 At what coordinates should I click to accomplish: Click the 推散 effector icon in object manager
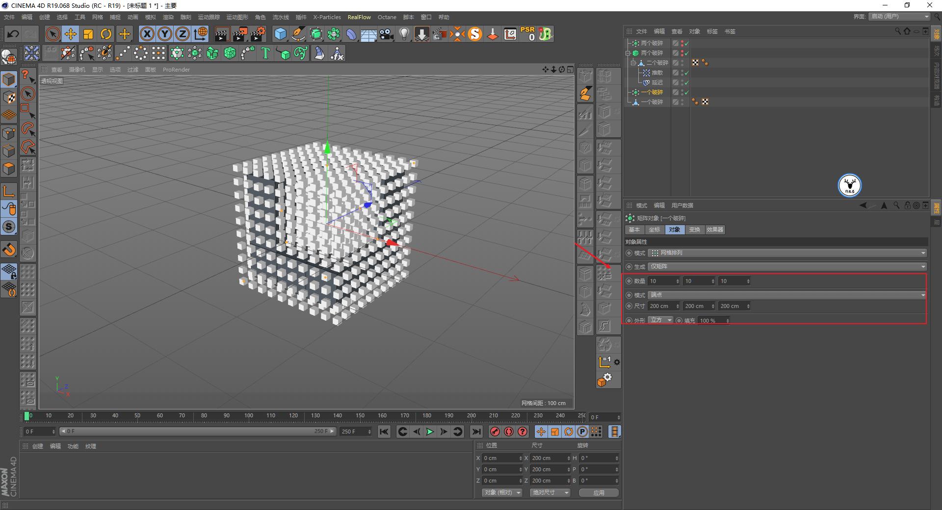point(647,72)
